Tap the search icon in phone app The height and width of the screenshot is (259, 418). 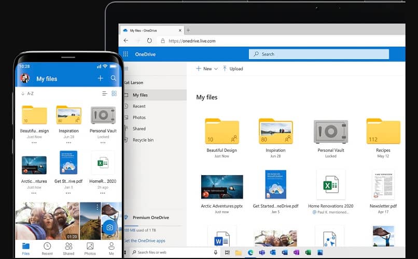coord(113,78)
